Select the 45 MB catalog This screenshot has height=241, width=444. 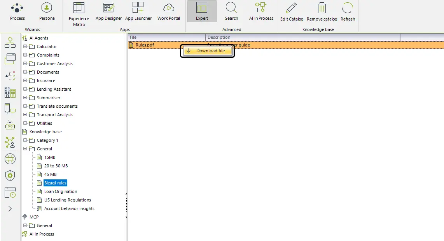(51, 174)
